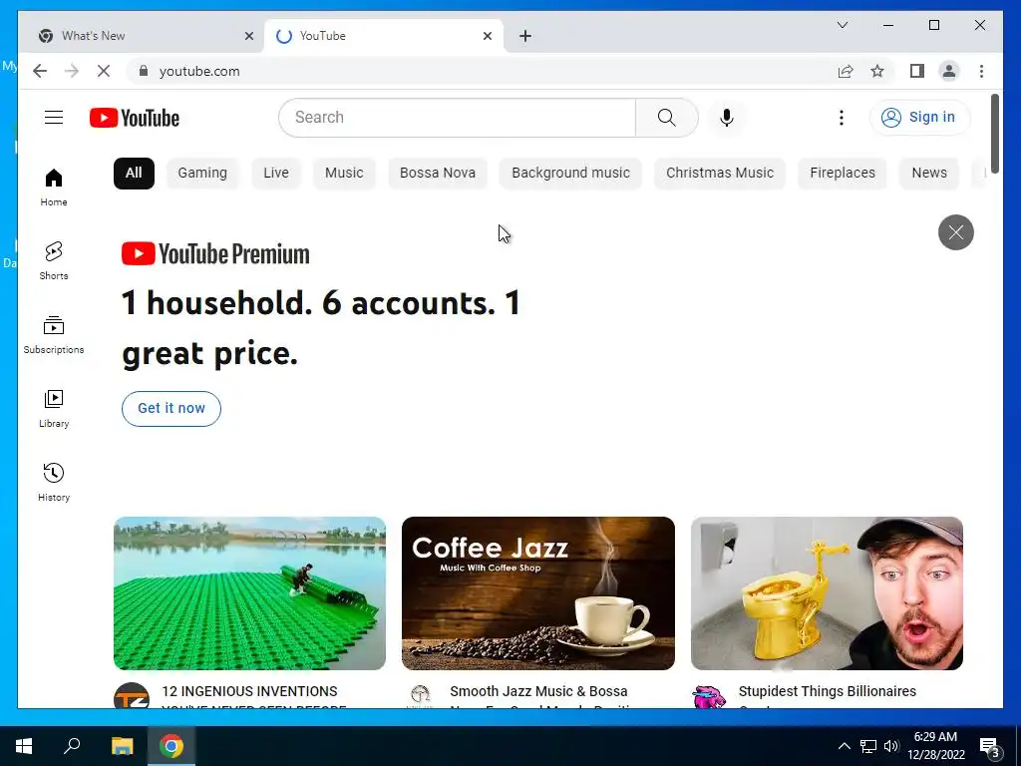Filter by Gaming chip
This screenshot has height=766, width=1021.
[x=202, y=174]
